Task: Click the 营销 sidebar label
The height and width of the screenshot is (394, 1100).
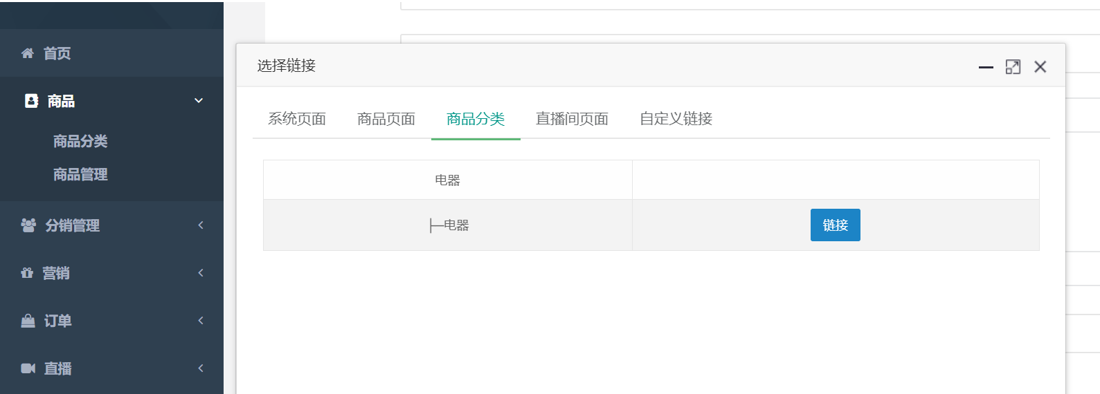Action: pyautogui.click(x=56, y=273)
